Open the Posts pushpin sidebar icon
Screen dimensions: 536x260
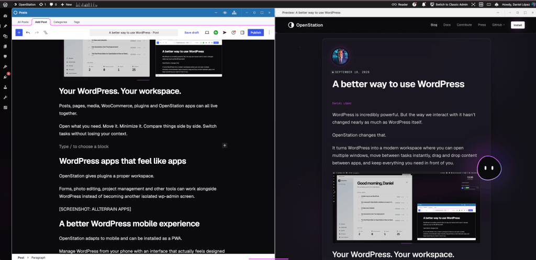[x=5, y=26]
